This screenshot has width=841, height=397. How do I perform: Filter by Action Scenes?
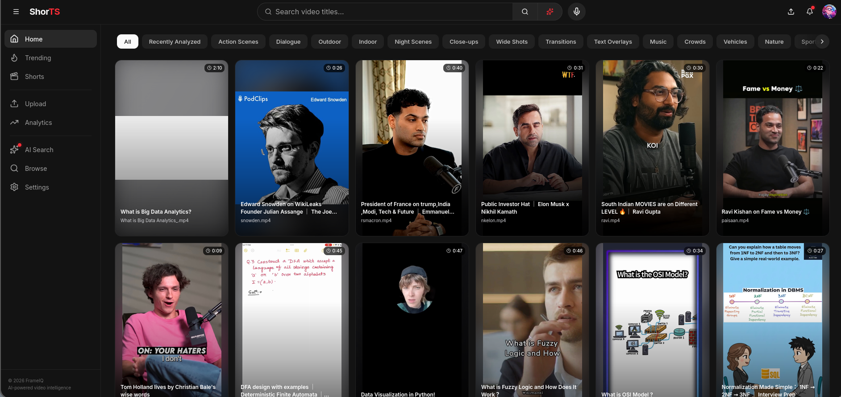tap(238, 41)
